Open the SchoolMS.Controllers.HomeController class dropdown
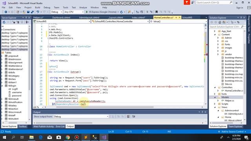Screen dimensions: 251x141 [x=120, y=22]
